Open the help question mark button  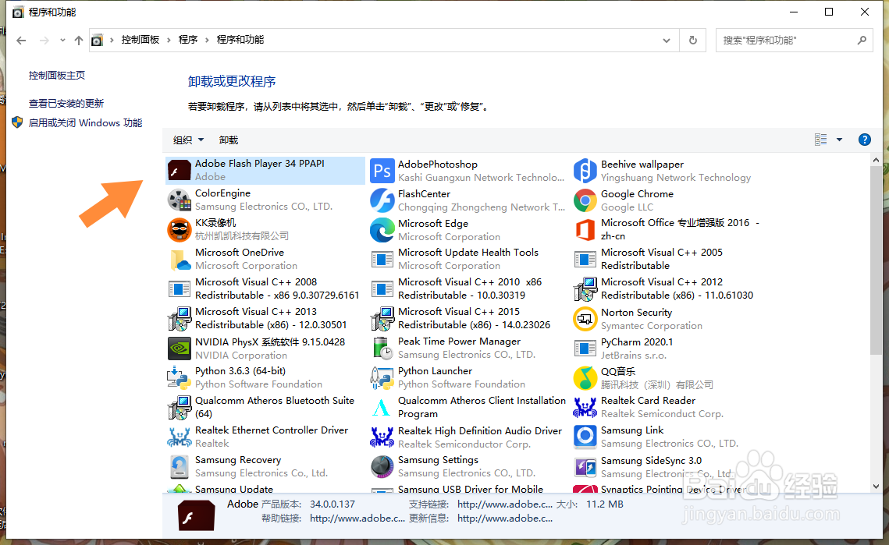(864, 140)
